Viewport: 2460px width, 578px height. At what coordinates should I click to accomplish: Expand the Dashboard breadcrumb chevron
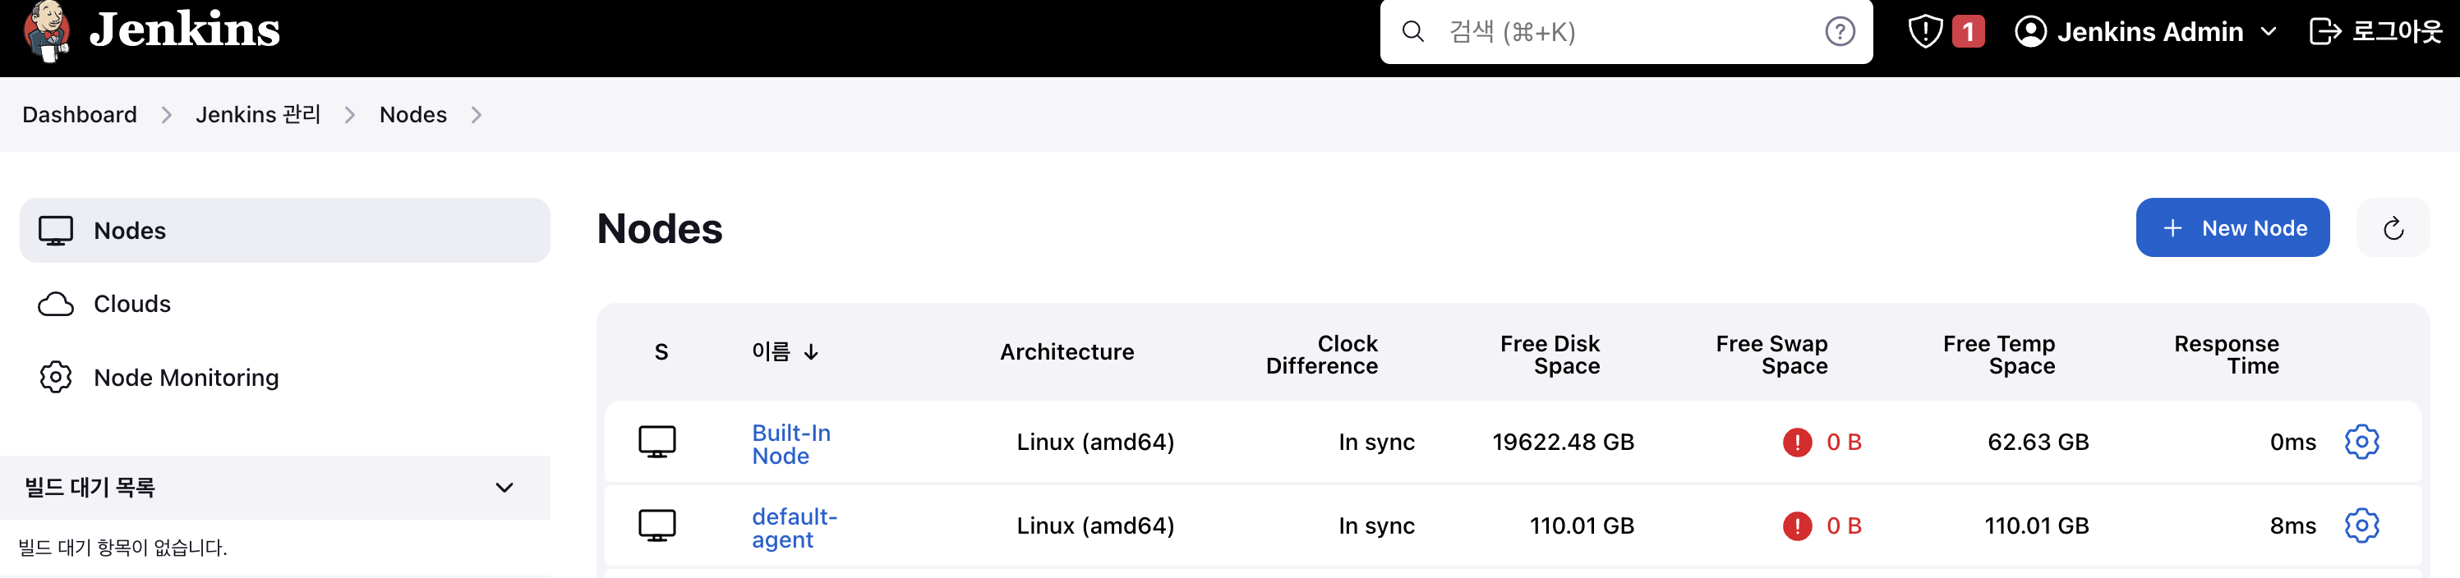click(x=167, y=114)
